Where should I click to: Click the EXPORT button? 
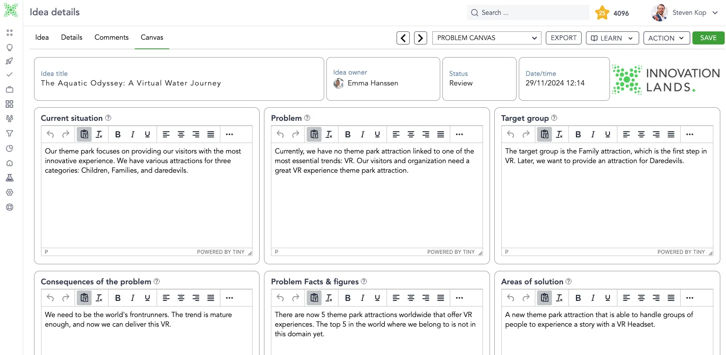(x=564, y=38)
